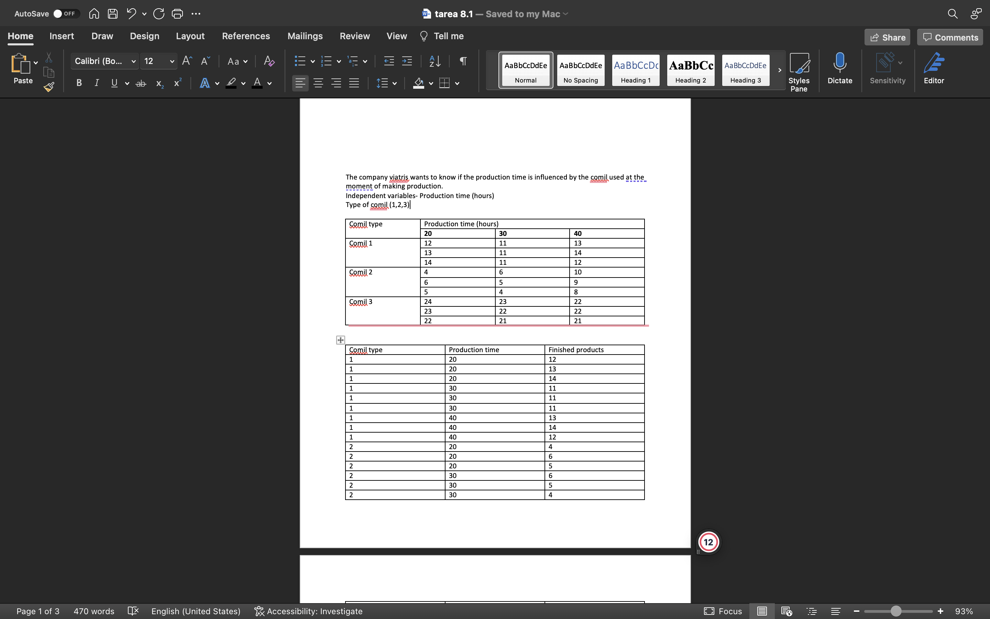Start Dictate with microphone icon
The height and width of the screenshot is (619, 990).
pos(839,68)
